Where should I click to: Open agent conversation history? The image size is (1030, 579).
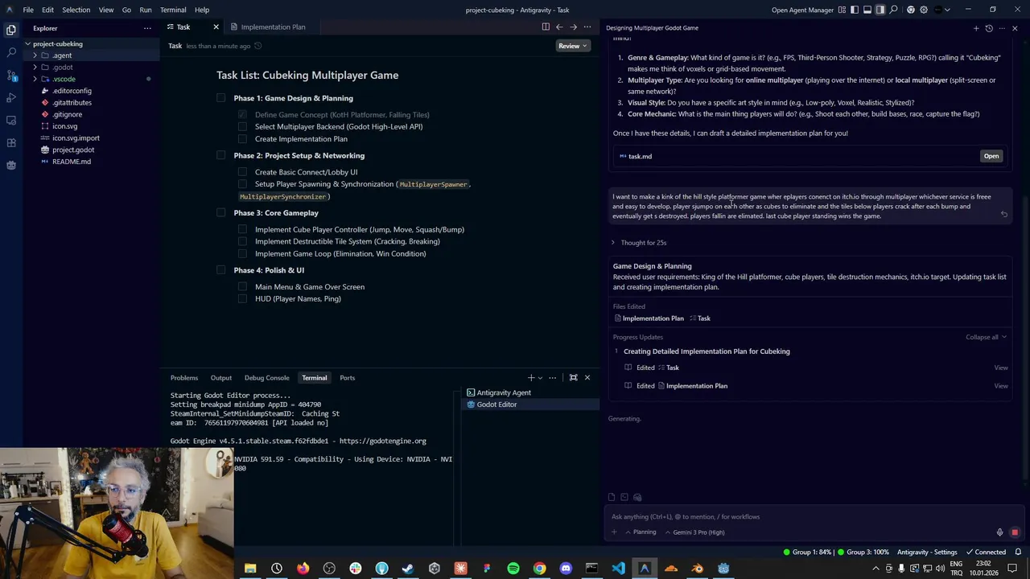click(x=989, y=28)
